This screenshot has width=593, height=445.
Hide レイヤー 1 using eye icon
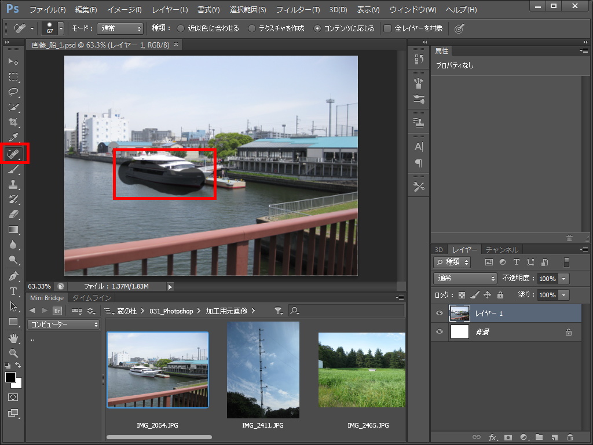tap(440, 313)
